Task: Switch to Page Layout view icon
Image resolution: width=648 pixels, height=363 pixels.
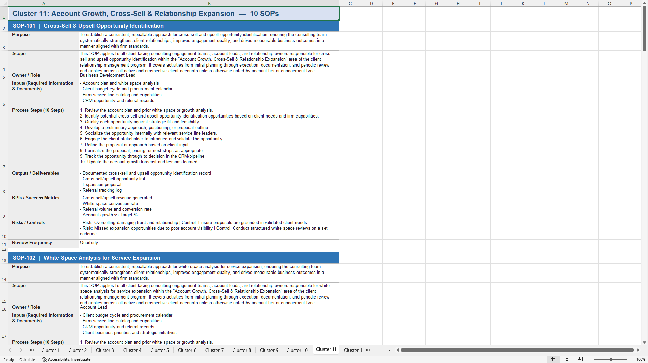Action: [x=567, y=359]
